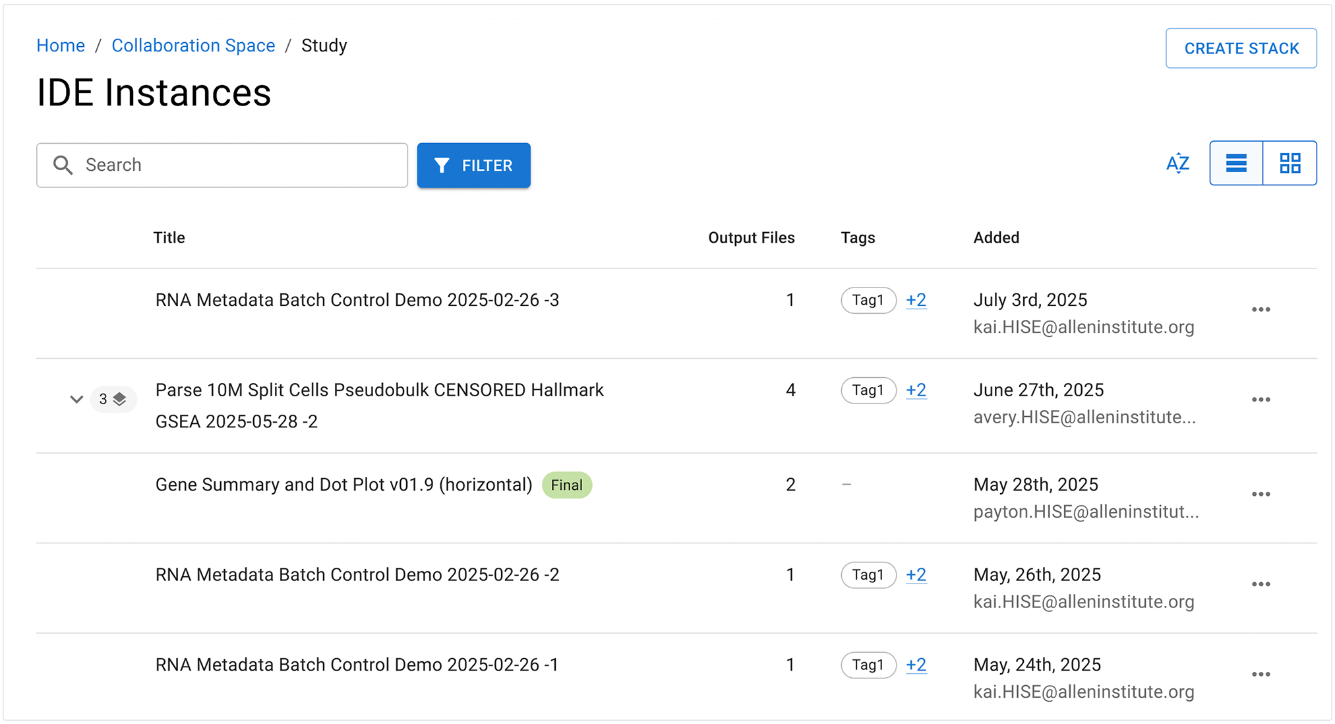Viewport: 1335px width, 724px height.
Task: Open the Filter button
Action: pyautogui.click(x=473, y=166)
